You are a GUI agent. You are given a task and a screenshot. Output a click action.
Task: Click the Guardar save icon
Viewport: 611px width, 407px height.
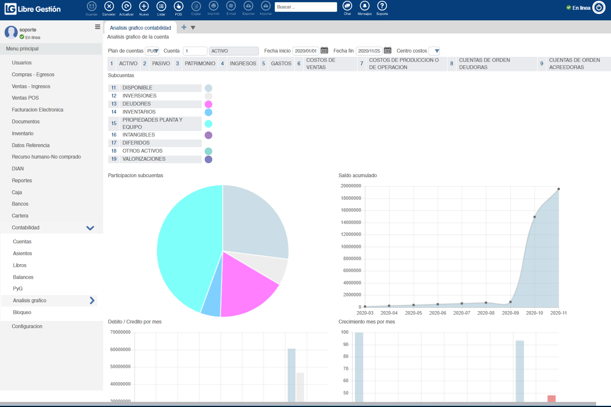point(91,6)
